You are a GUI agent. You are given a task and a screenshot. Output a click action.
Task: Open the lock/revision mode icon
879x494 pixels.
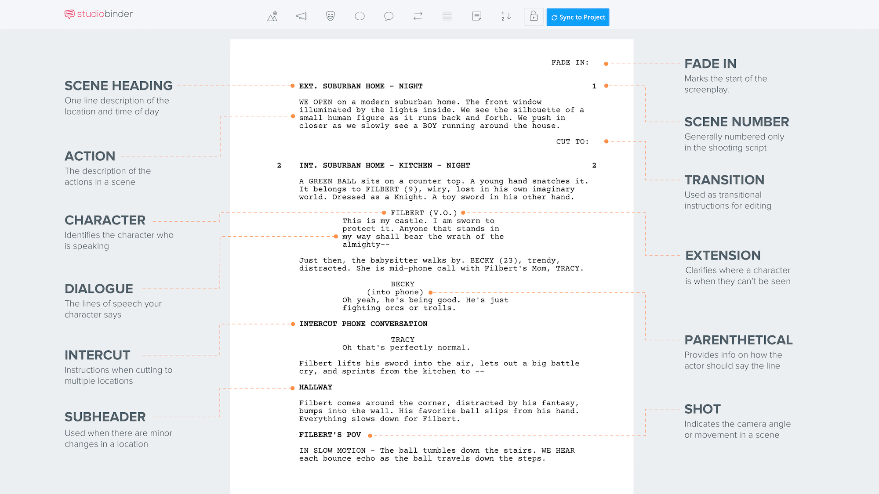coord(534,17)
